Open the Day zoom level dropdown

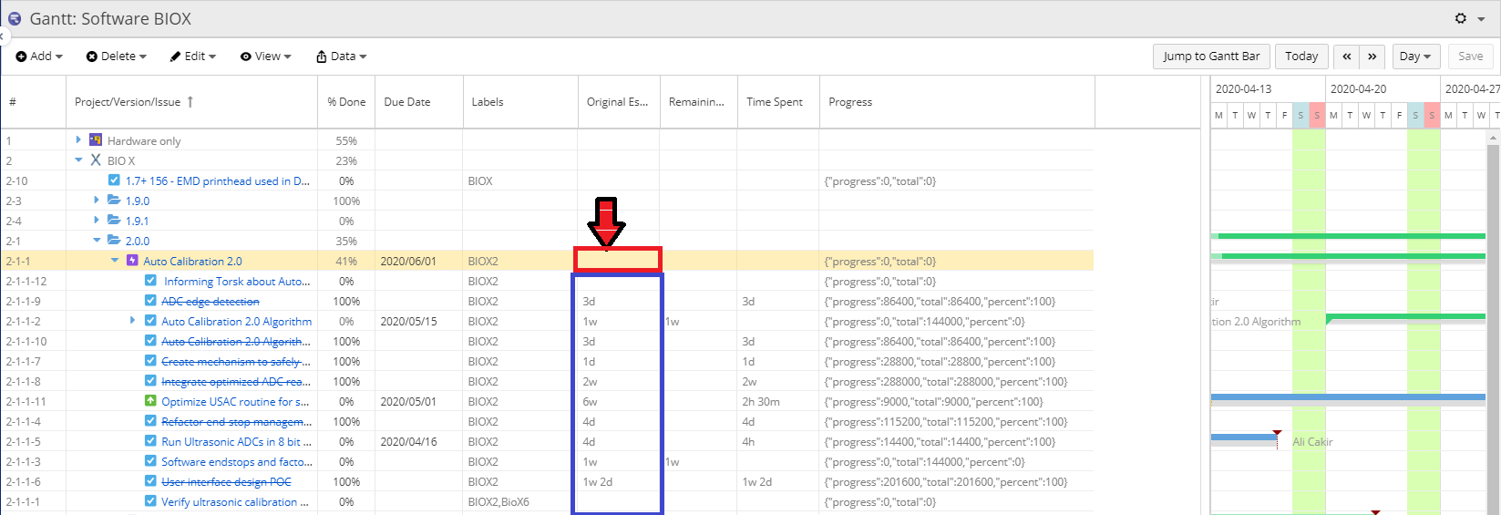1415,57
